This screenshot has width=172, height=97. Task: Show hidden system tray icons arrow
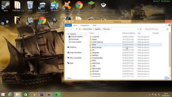coord(147,95)
